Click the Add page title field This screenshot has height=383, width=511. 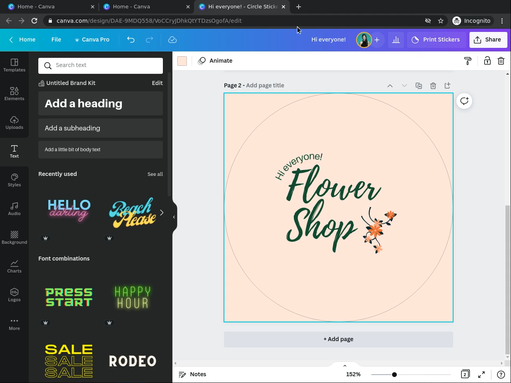pos(265,85)
